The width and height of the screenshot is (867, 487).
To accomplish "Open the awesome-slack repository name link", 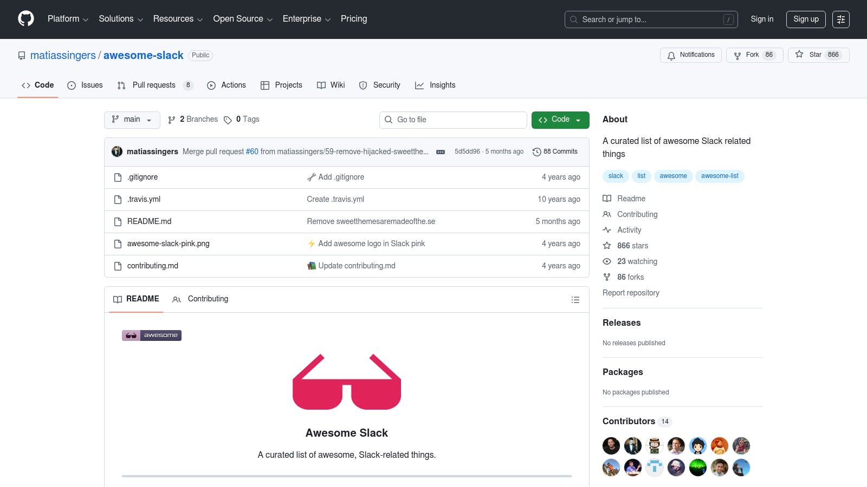I will tap(144, 55).
